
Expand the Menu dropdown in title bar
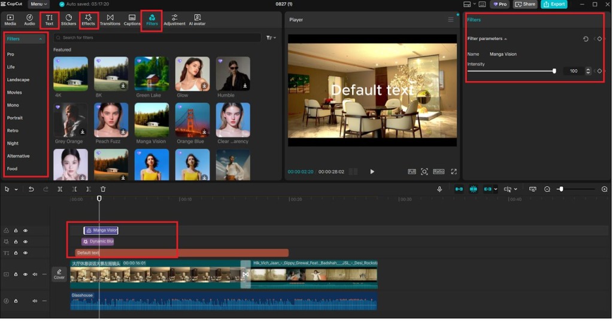point(40,4)
